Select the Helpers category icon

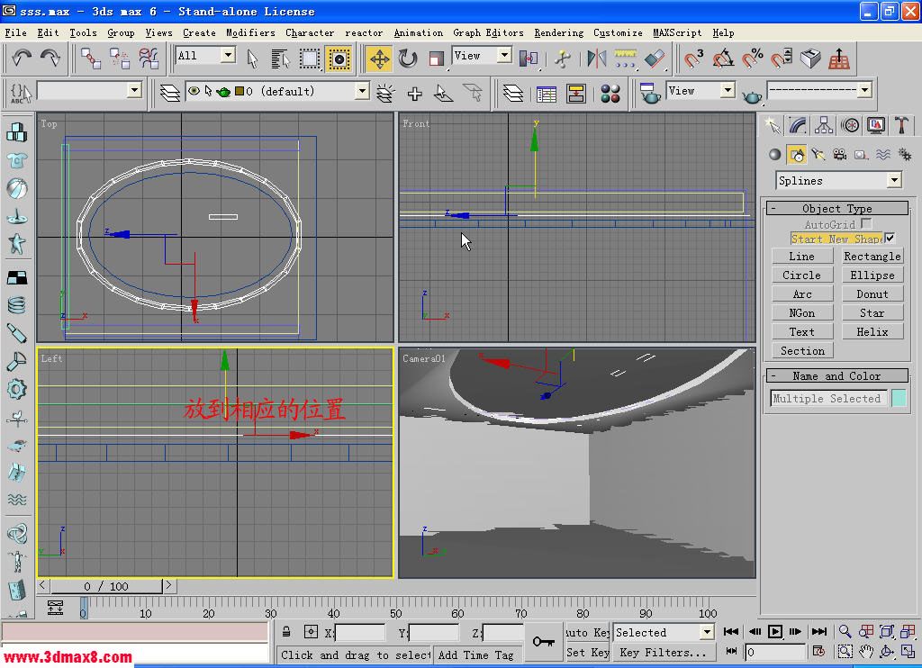click(x=862, y=155)
